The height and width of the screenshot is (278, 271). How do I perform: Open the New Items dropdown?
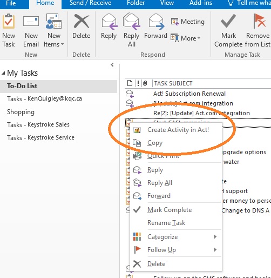(54, 31)
